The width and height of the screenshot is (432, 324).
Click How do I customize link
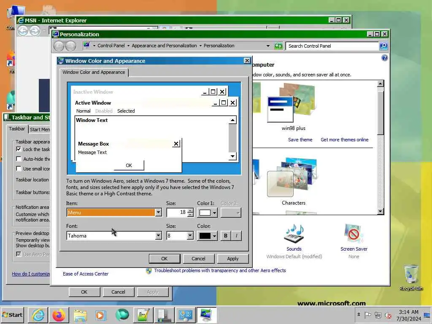[x=31, y=274]
